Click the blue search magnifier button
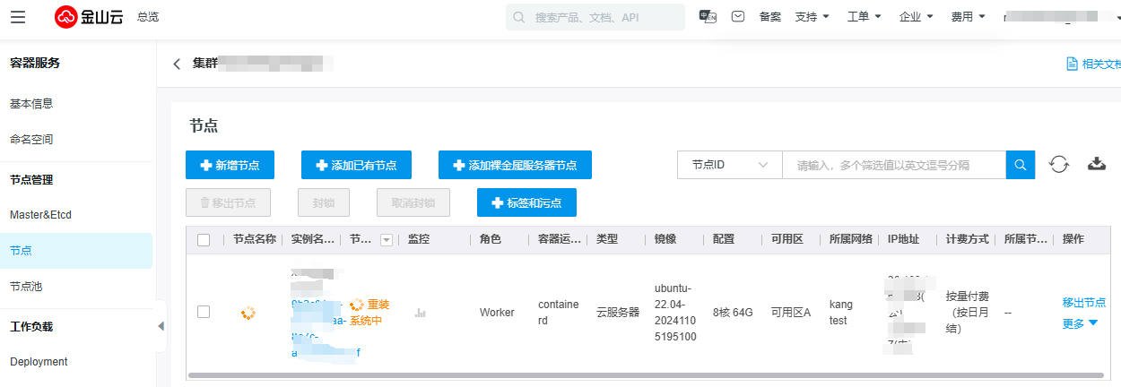The image size is (1121, 387). click(1020, 165)
